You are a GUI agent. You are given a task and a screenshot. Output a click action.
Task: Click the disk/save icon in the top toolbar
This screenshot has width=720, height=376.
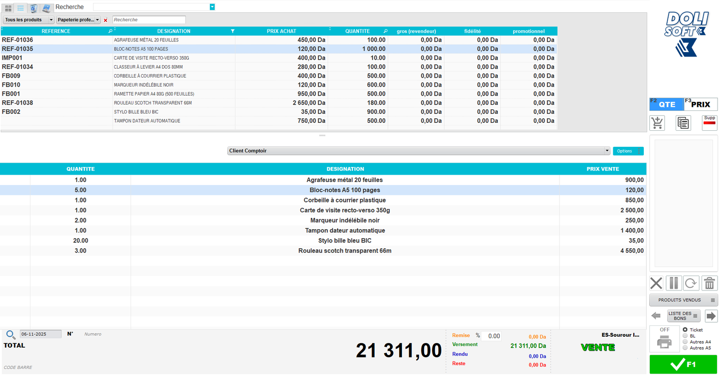pyautogui.click(x=45, y=8)
